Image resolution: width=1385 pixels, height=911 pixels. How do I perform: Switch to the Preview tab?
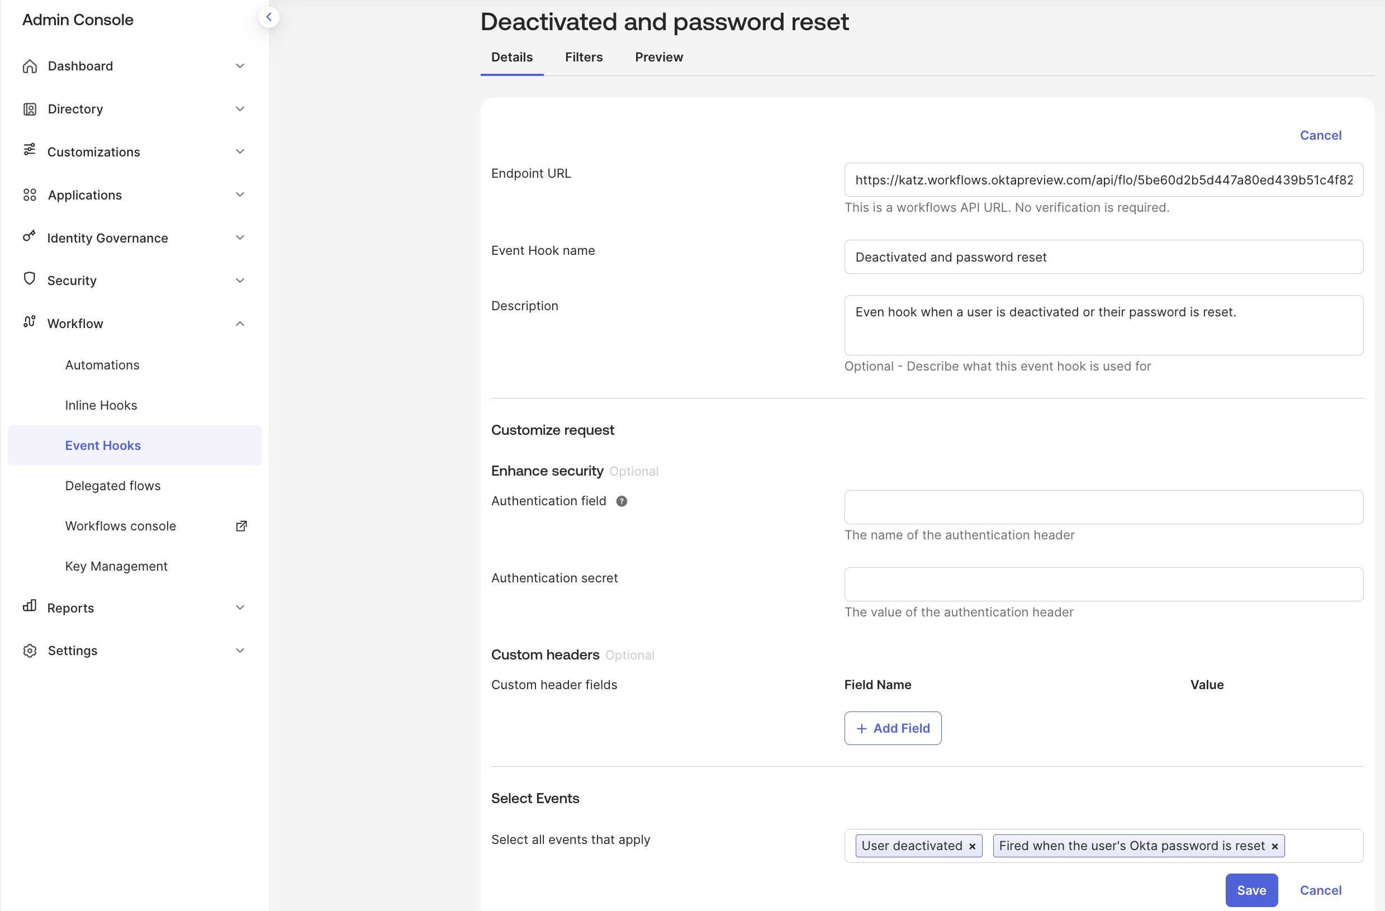(659, 57)
